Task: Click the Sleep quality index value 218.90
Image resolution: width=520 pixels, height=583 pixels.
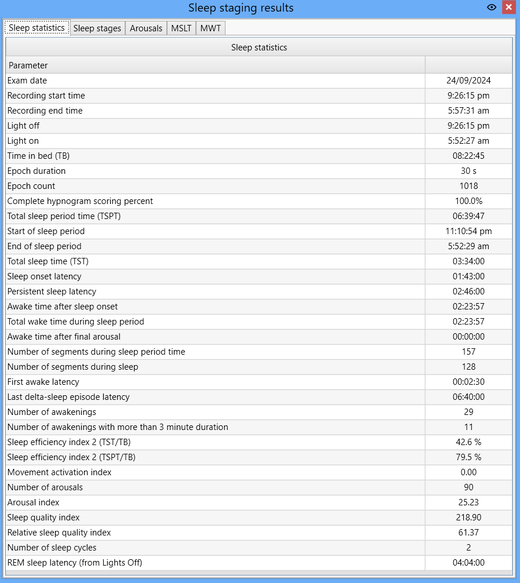Action: click(x=468, y=518)
